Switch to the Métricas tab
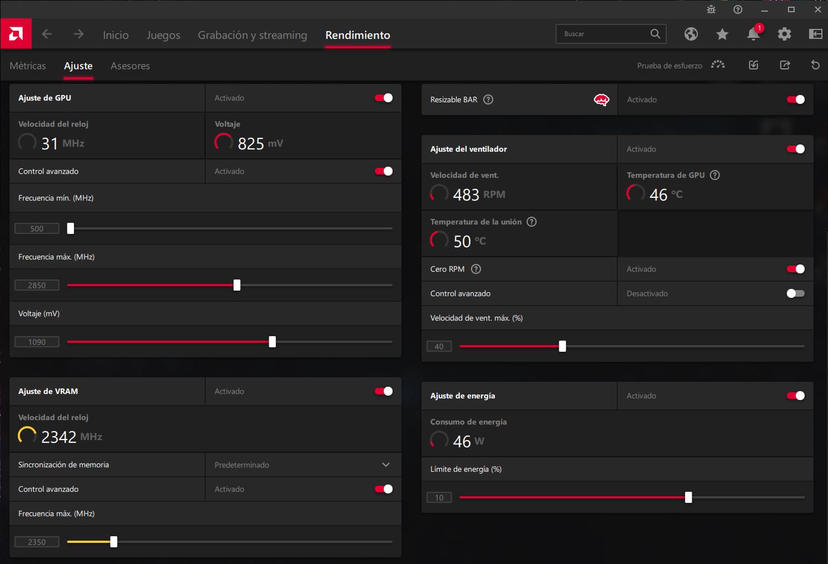 click(x=28, y=66)
